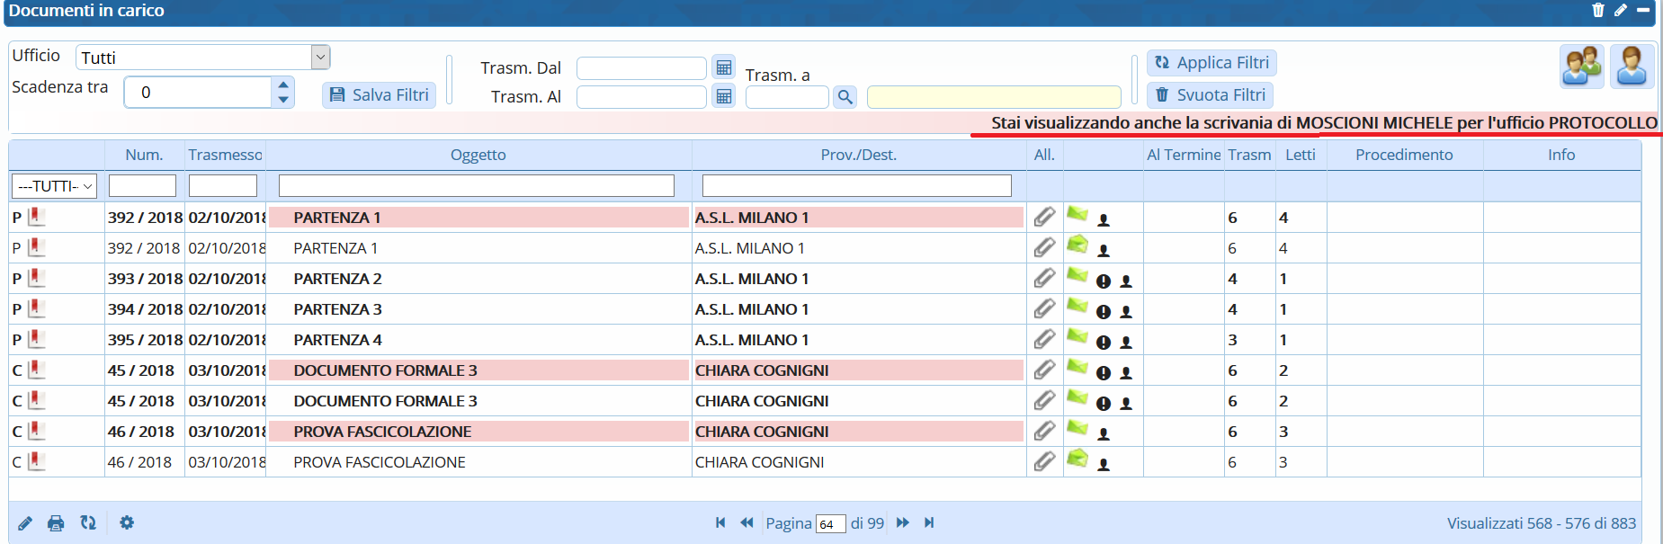Viewport: 1663px width, 544px height.
Task: Expand the Ufficio dropdown showing Tutti
Action: tap(320, 58)
